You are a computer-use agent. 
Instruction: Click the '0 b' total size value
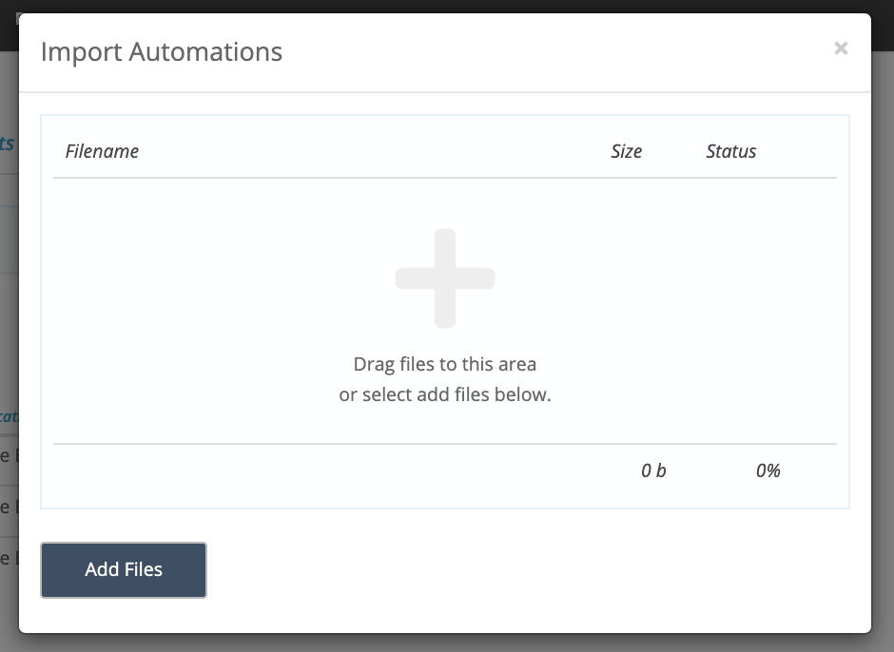653,470
